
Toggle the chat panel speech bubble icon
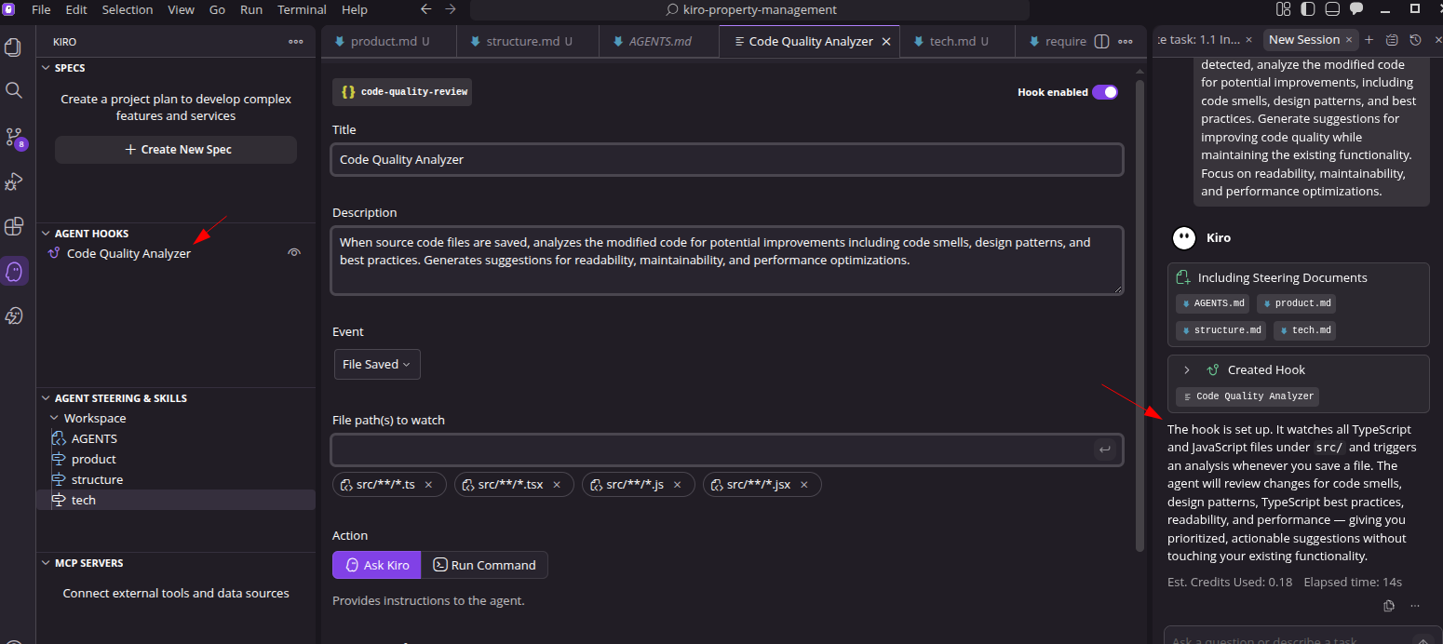pos(1356,9)
